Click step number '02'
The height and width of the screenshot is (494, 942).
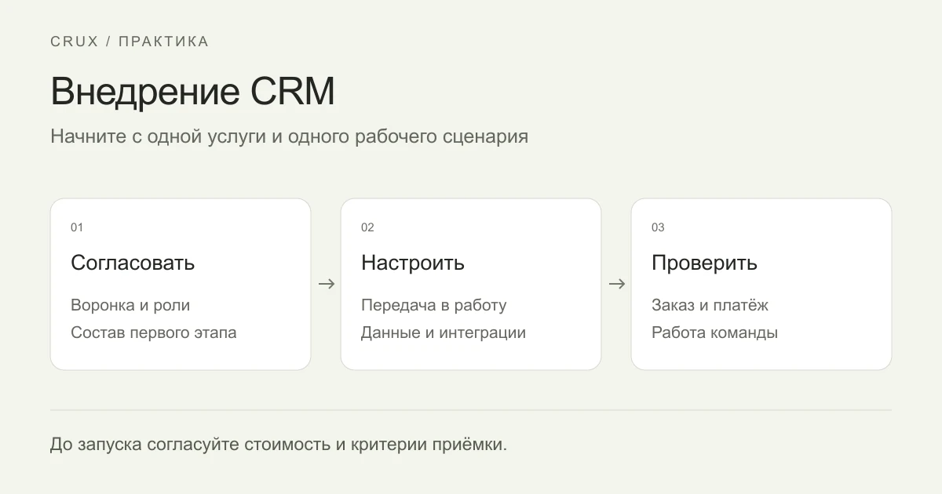coord(367,227)
